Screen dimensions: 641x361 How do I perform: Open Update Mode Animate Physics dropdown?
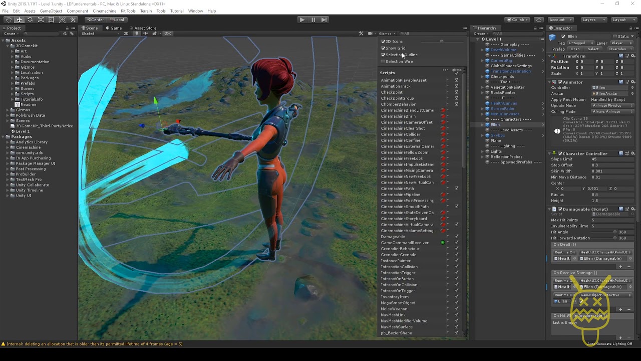point(613,106)
